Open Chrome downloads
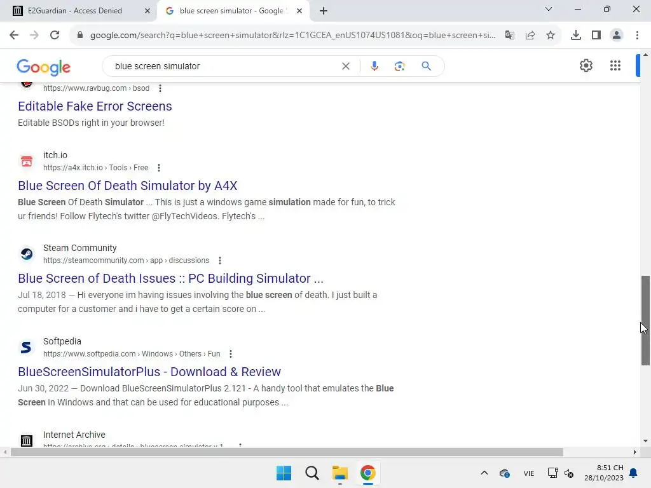The height and width of the screenshot is (488, 651). (x=575, y=36)
